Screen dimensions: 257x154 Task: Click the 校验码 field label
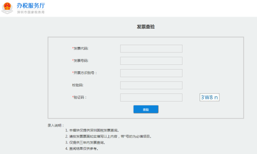[x=78, y=85]
